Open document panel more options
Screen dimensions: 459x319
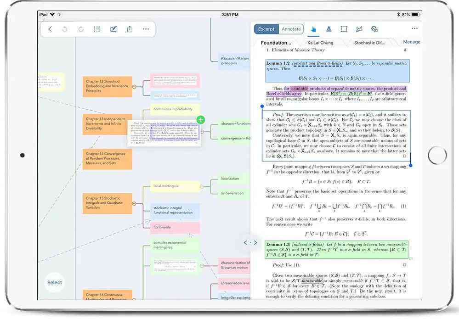(x=415, y=28)
